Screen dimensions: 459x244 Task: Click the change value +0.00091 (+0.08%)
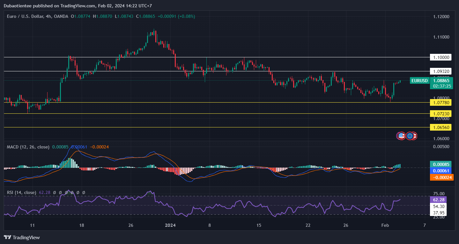point(176,16)
